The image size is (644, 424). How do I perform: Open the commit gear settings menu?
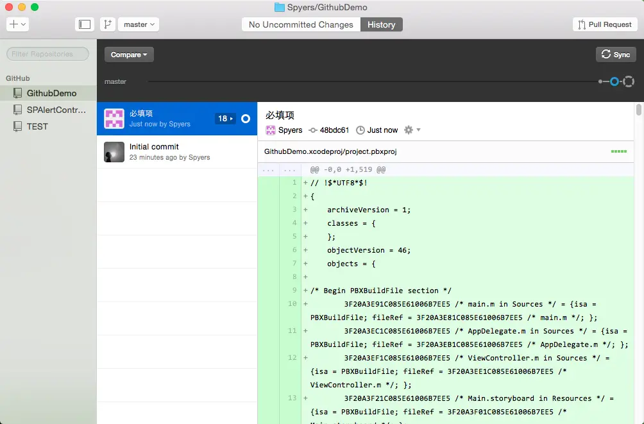(412, 130)
